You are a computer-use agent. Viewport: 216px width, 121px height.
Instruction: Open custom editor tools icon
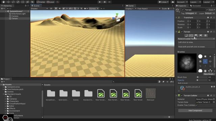point(32,2)
